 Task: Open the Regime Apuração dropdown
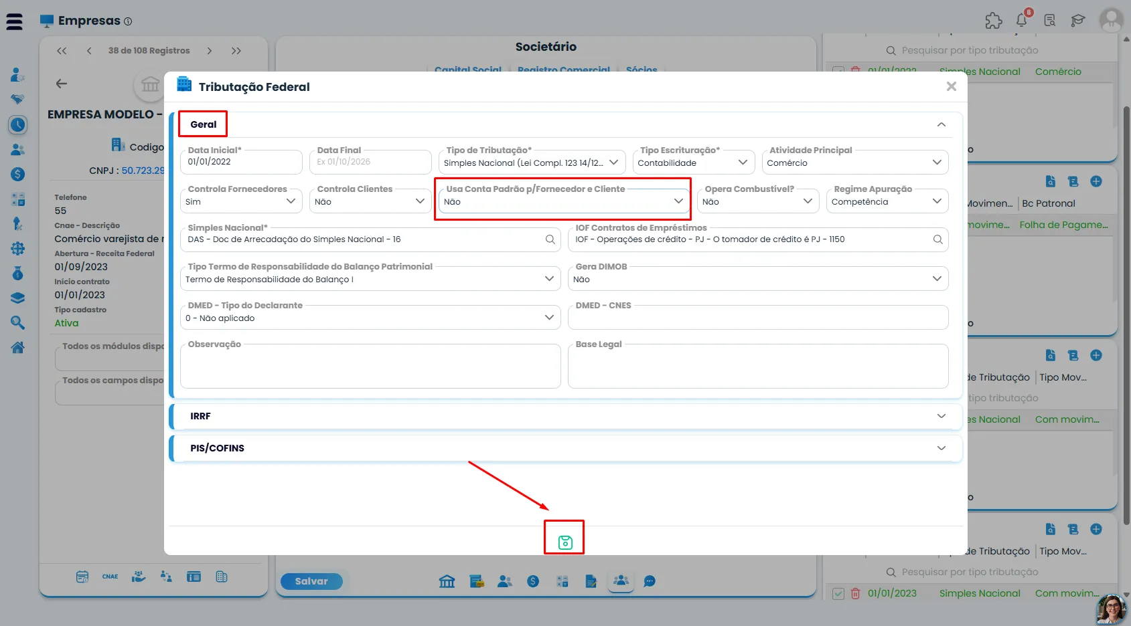887,201
